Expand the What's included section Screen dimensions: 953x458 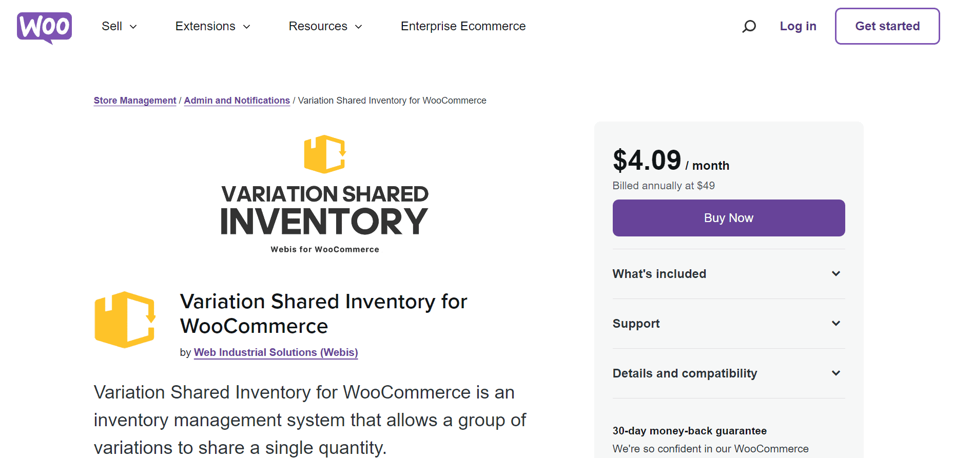(728, 274)
